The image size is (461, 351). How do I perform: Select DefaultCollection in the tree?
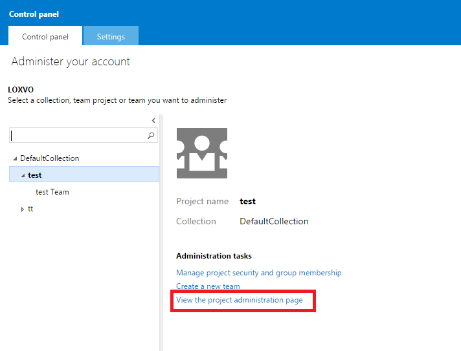click(x=49, y=158)
